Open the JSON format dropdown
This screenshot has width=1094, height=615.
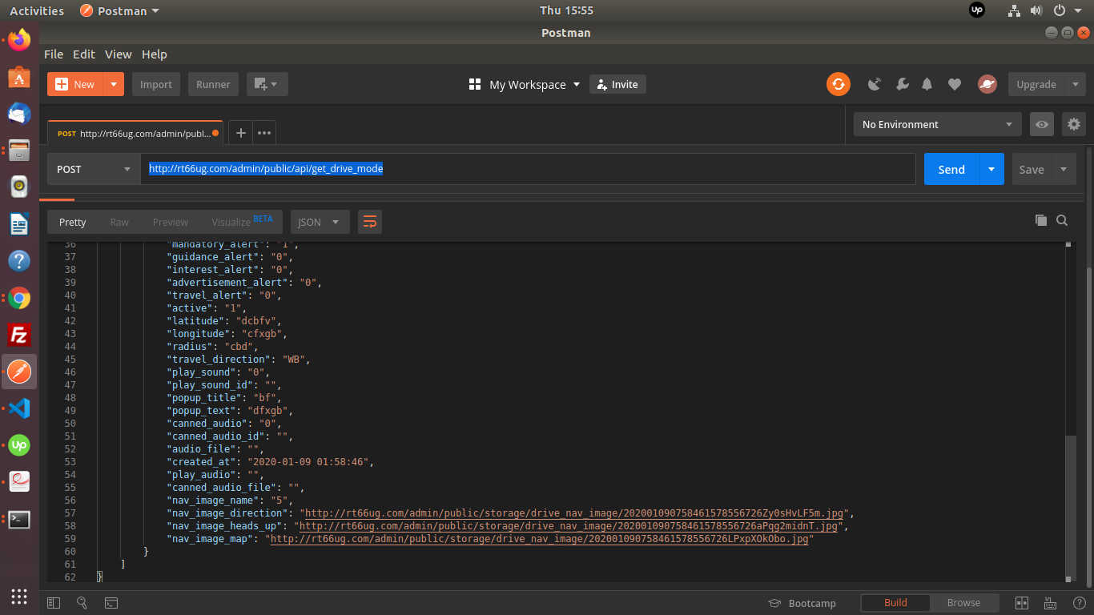[320, 222]
